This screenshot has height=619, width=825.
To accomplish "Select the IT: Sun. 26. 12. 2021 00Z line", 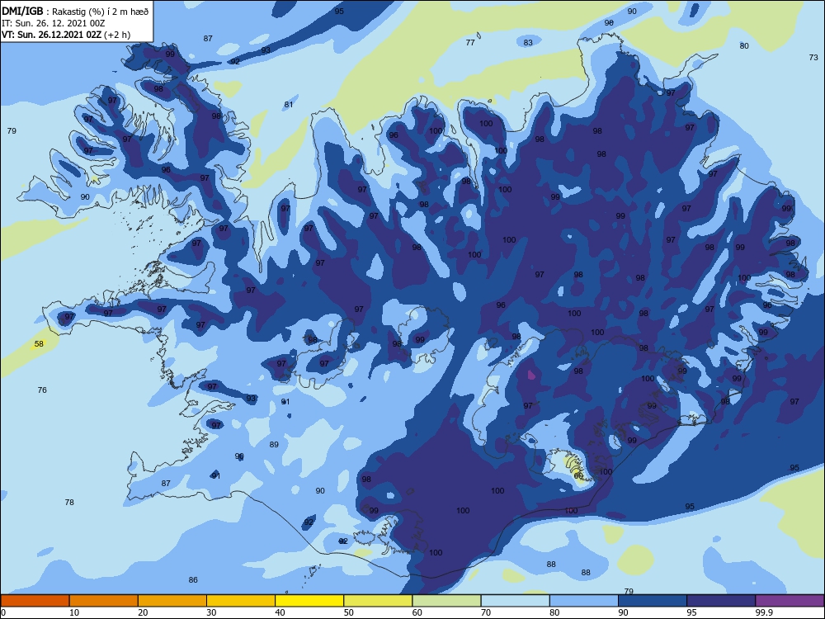I will 54,24.
